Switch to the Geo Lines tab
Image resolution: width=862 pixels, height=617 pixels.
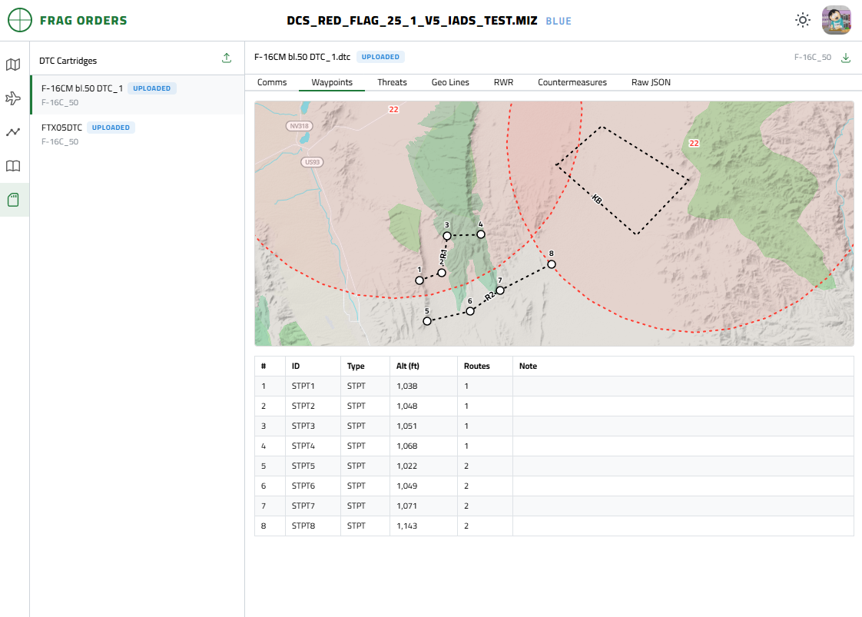450,82
